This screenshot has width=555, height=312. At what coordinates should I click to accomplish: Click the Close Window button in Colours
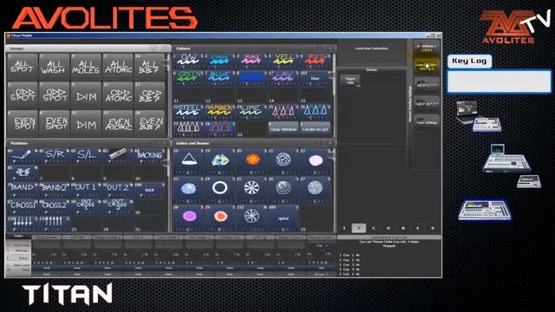284,129
